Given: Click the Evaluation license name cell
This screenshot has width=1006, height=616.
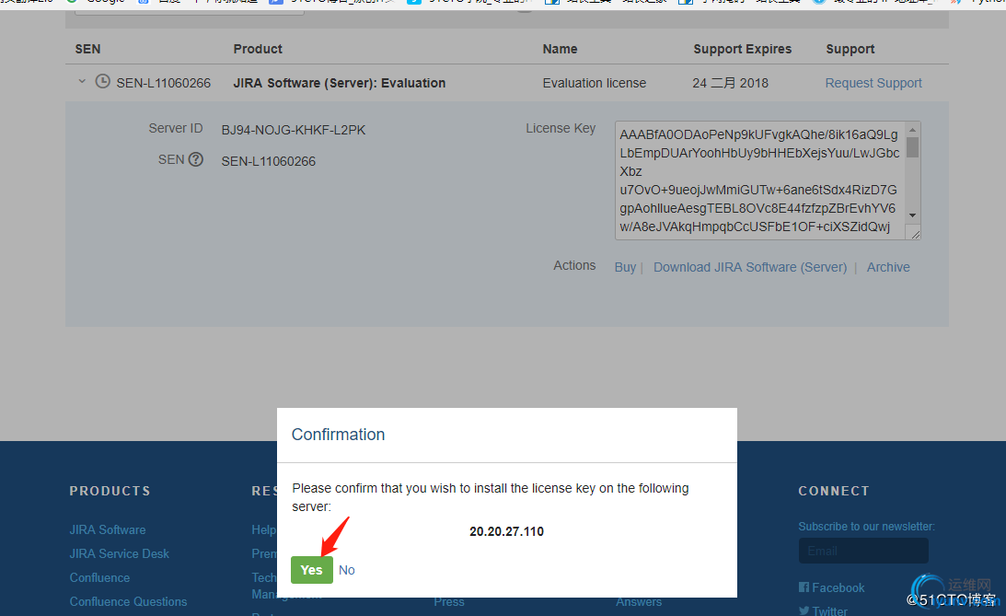Looking at the screenshot, I should coord(594,83).
